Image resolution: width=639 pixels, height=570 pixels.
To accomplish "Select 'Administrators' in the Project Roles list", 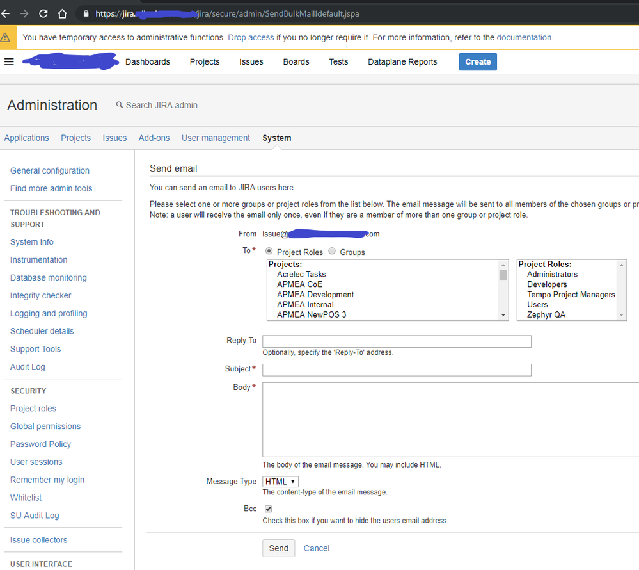I will pyautogui.click(x=552, y=274).
